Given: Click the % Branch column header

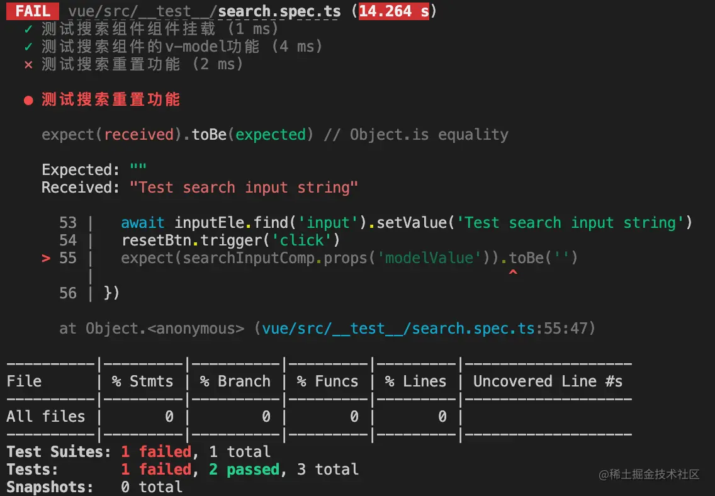Looking at the screenshot, I should [235, 381].
